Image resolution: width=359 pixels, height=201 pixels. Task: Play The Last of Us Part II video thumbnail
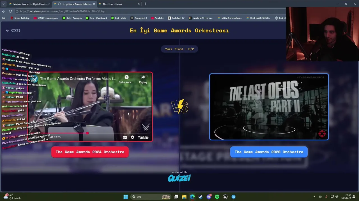pos(269,107)
